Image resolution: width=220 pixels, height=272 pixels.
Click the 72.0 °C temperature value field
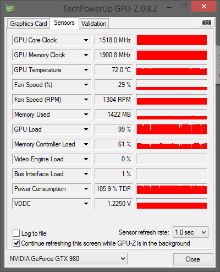[x=114, y=70]
